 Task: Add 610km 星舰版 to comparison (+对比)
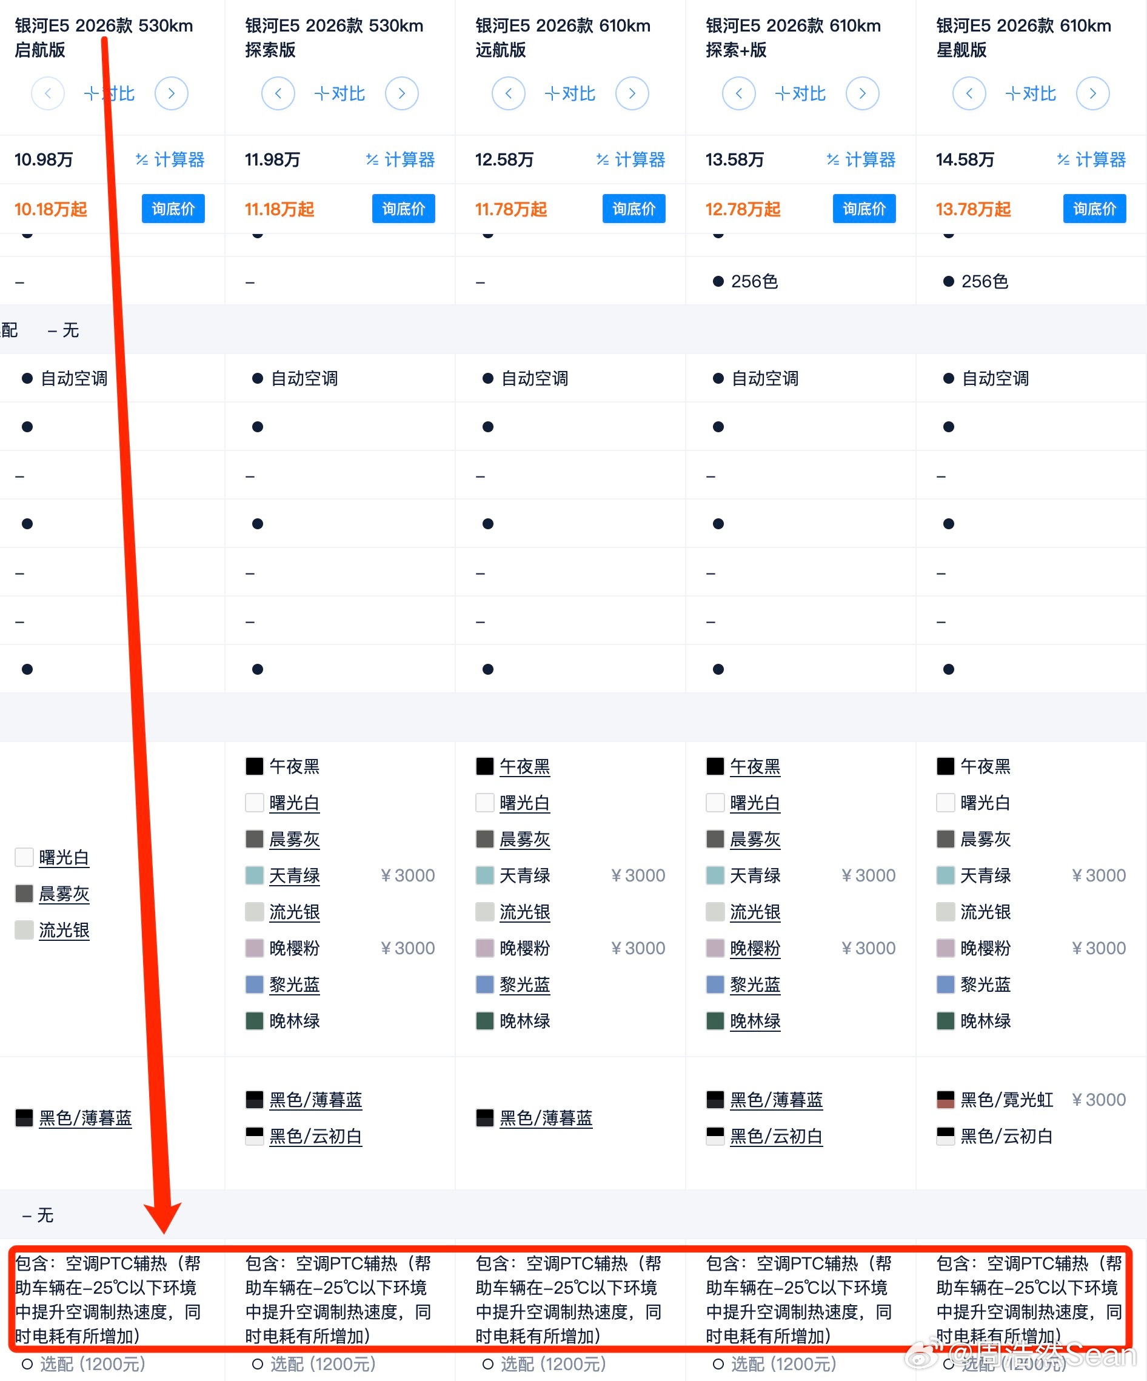click(1030, 93)
